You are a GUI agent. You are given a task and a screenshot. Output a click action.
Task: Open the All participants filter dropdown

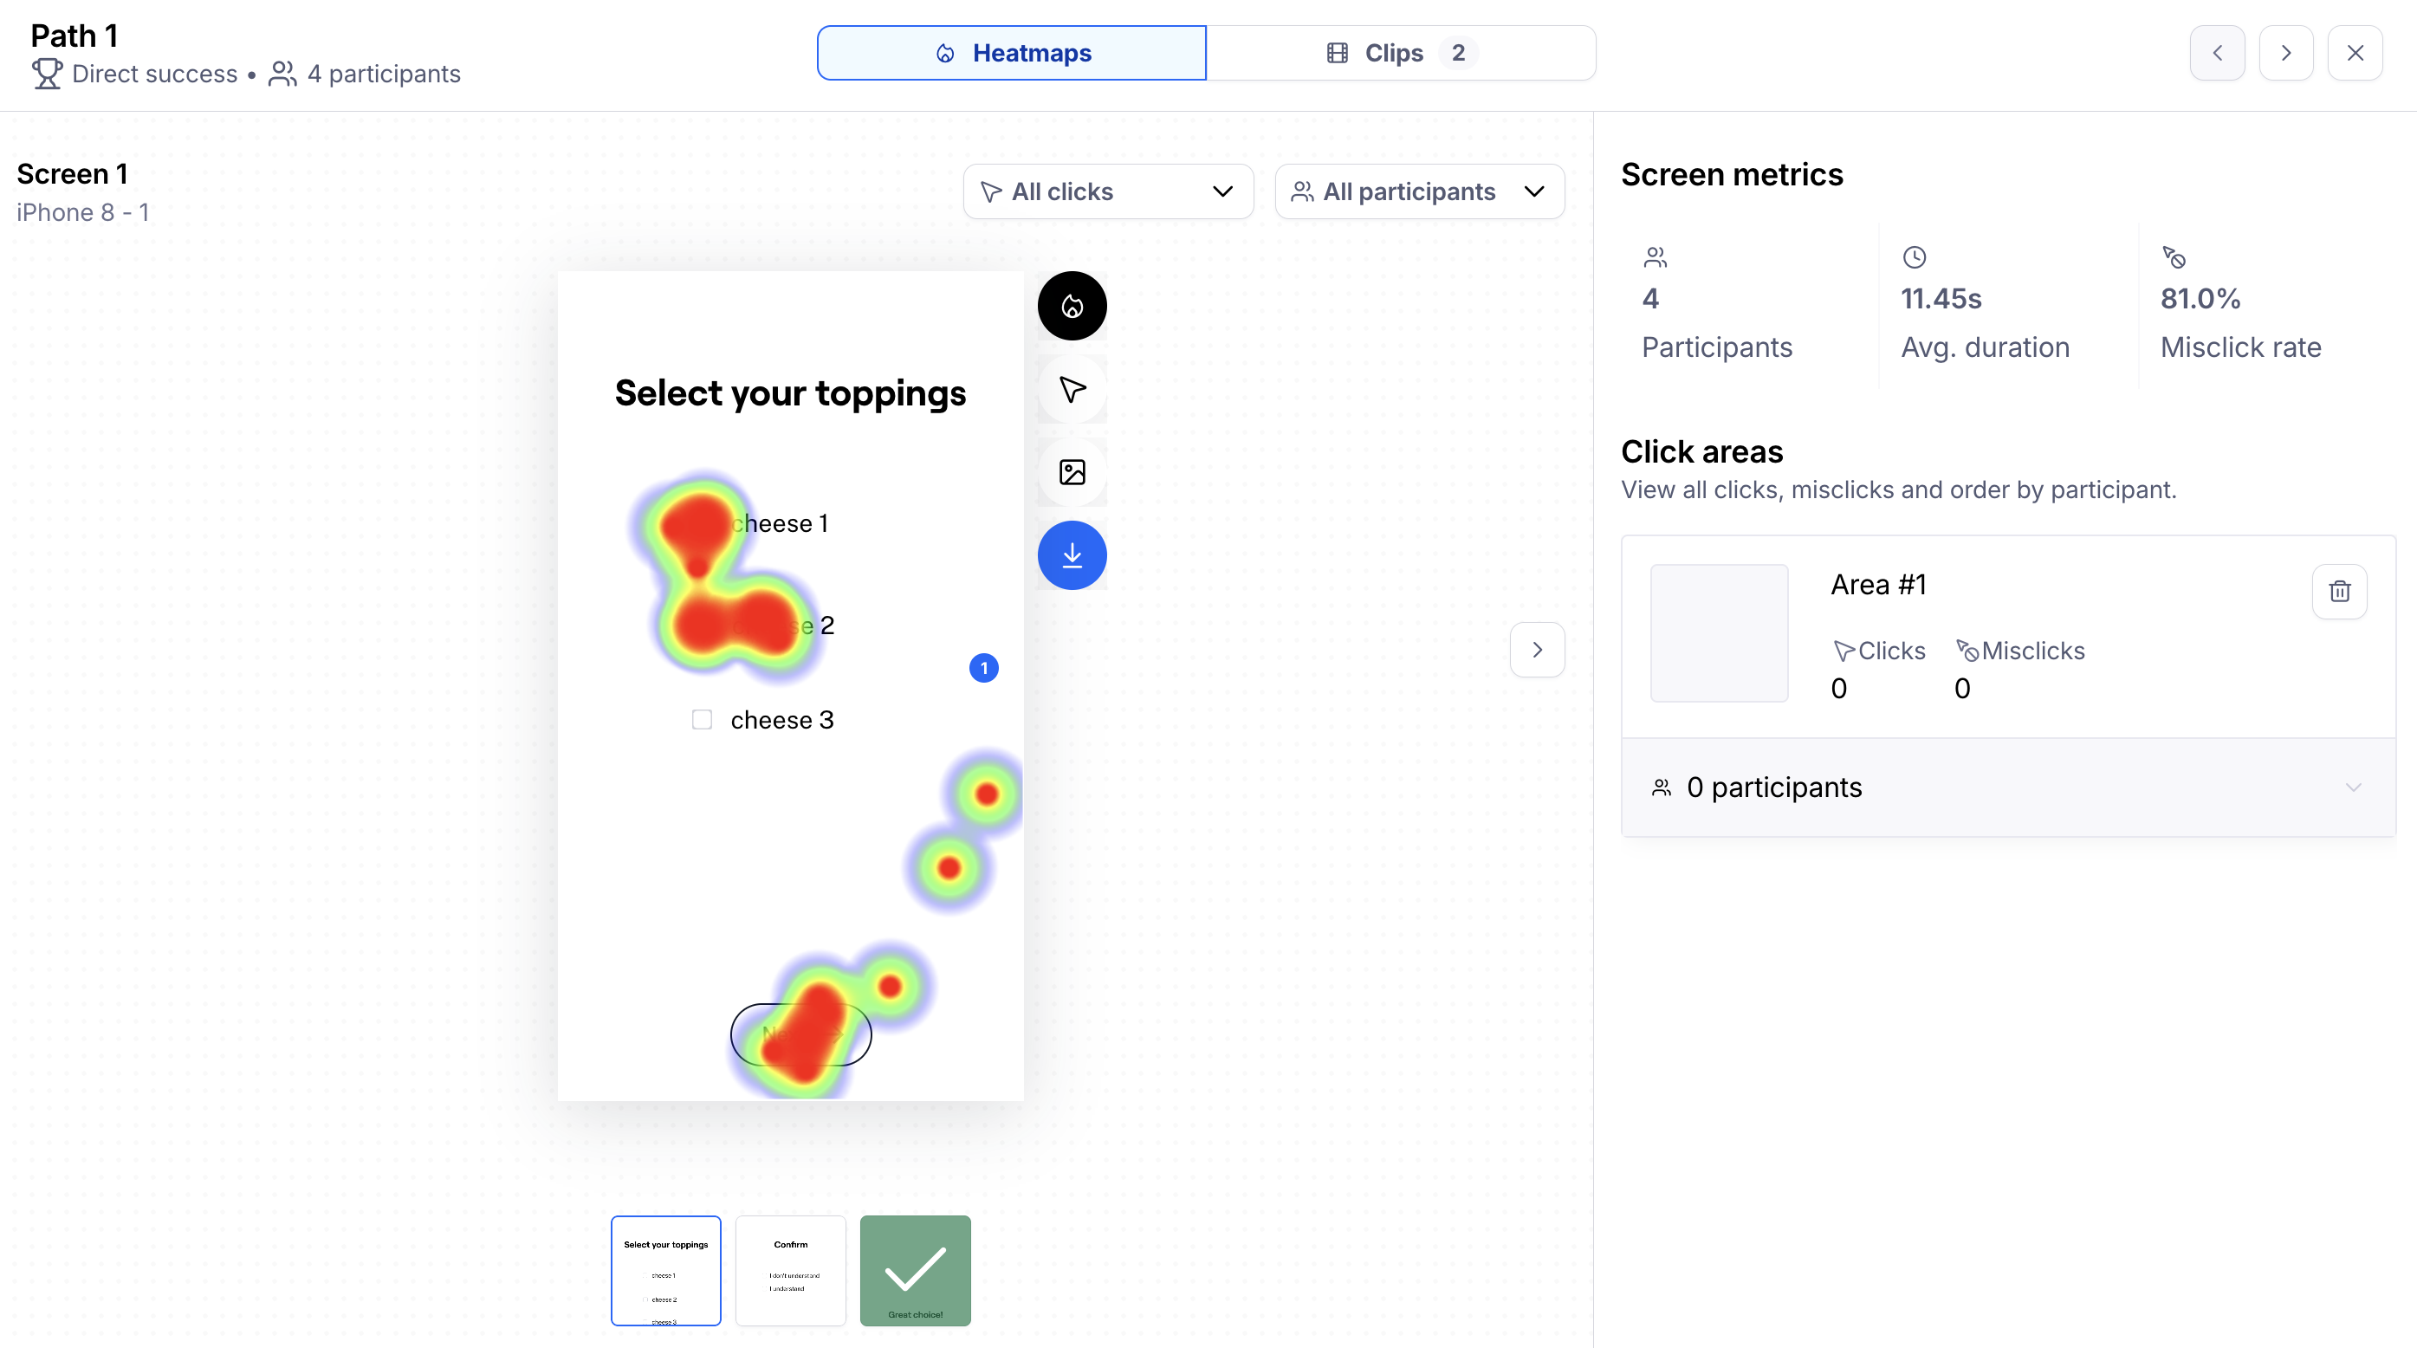click(1419, 192)
